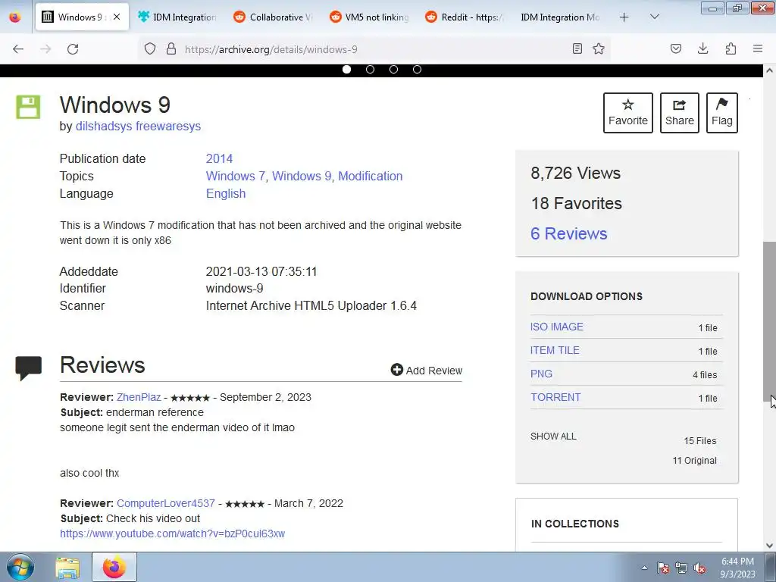Viewport: 776px width, 582px height.
Task: Go back to the previous page
Action: [x=18, y=49]
